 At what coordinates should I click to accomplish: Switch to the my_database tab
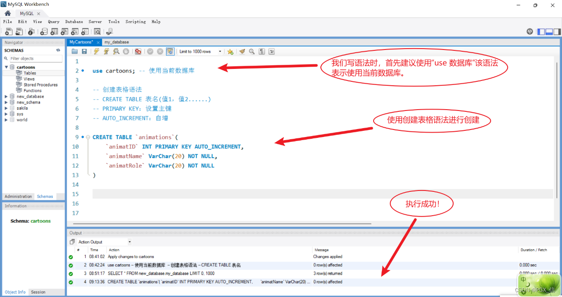(x=117, y=42)
